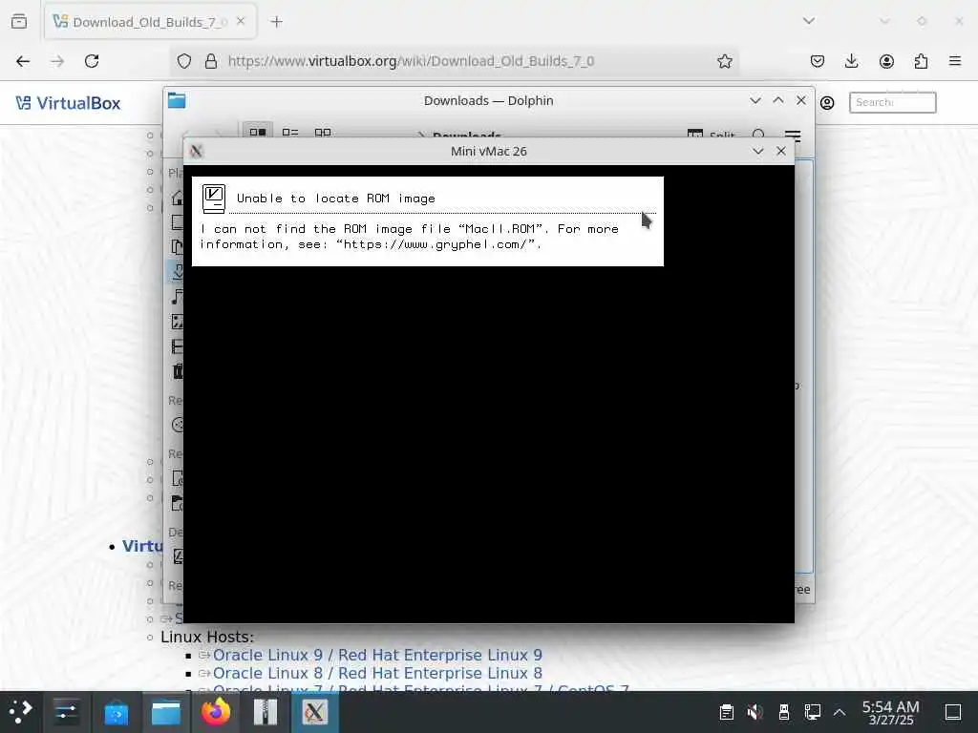This screenshot has height=733, width=978.
Task: Show site security lock information
Action: point(211,61)
